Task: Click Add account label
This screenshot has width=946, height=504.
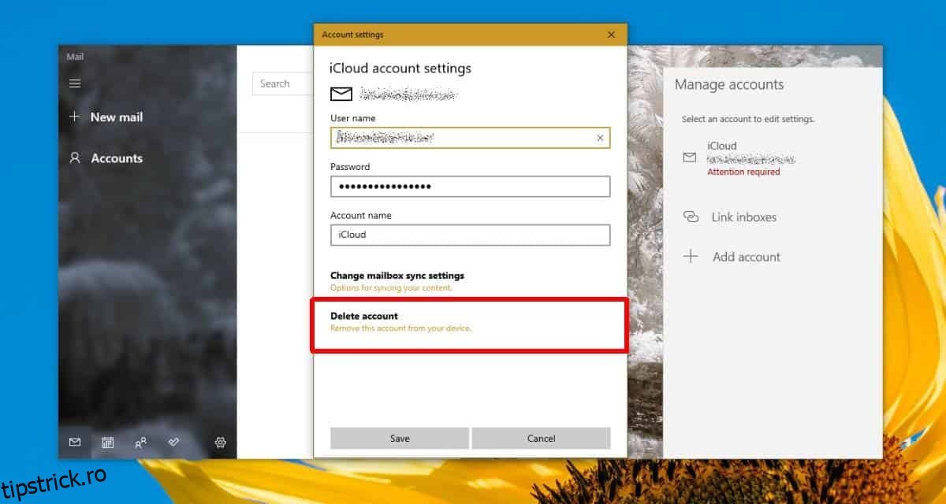Action: 747,257
